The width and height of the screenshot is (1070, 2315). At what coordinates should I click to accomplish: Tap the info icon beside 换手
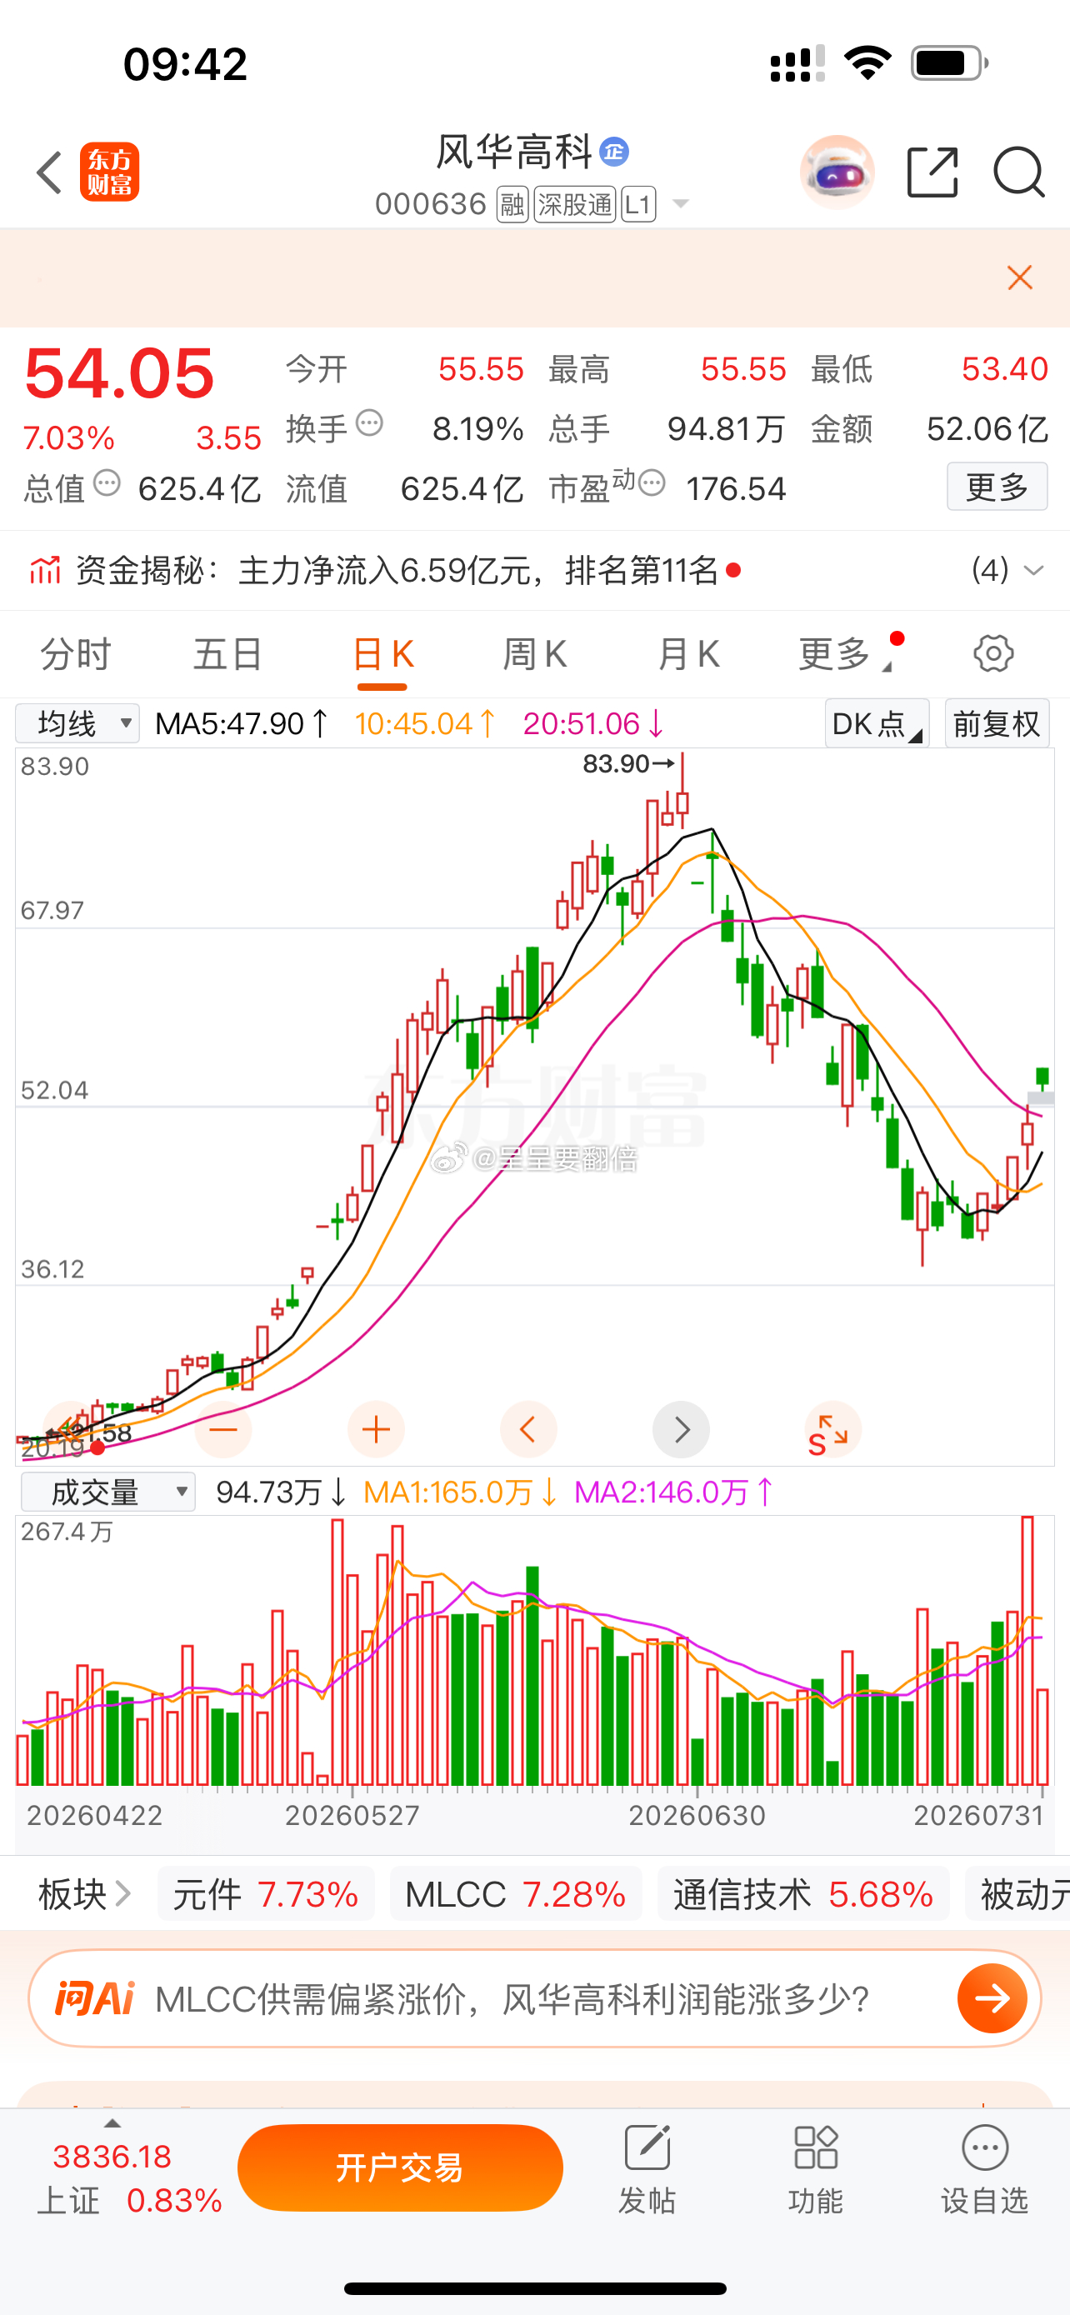[x=369, y=422]
